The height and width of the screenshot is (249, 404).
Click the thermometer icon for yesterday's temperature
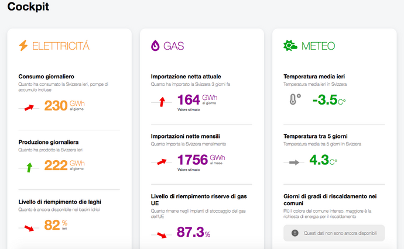coord(295,100)
